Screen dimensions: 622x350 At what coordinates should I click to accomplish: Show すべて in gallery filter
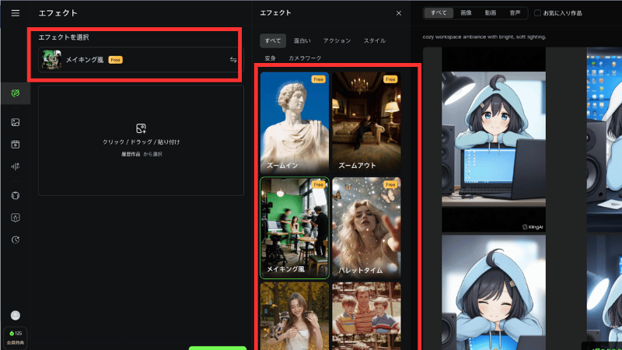pos(439,13)
